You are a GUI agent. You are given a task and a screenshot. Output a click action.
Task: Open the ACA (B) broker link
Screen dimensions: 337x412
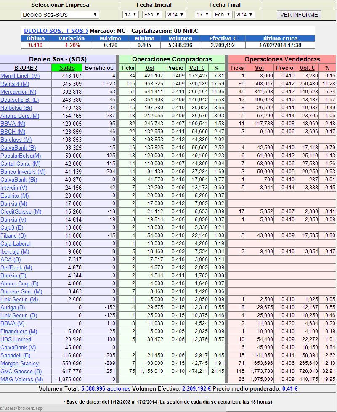pos(11,260)
